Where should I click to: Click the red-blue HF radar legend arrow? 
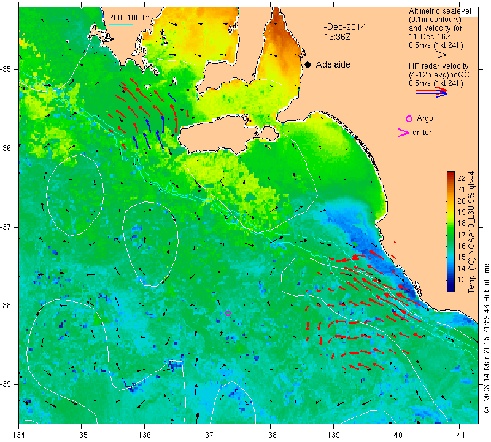click(x=431, y=92)
